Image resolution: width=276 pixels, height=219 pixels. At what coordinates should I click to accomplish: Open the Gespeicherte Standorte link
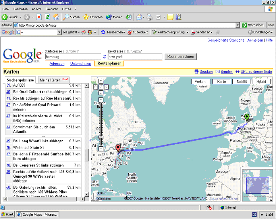pos(226,40)
